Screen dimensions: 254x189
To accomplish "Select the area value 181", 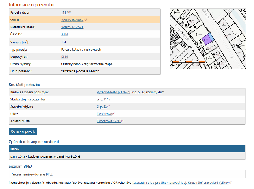I will tap(64, 42).
